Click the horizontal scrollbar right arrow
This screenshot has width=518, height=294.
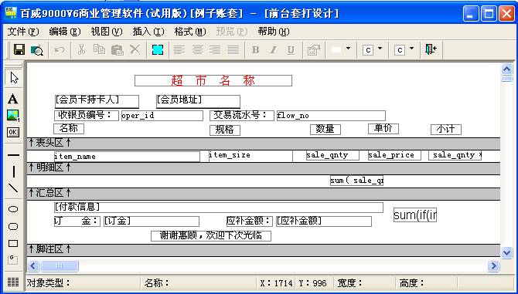coord(493,265)
